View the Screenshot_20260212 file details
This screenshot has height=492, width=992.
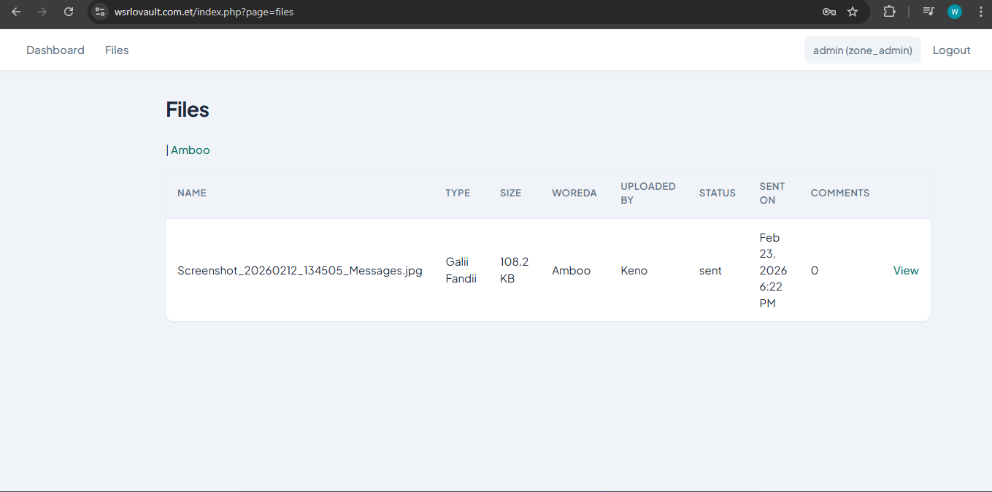(x=905, y=271)
